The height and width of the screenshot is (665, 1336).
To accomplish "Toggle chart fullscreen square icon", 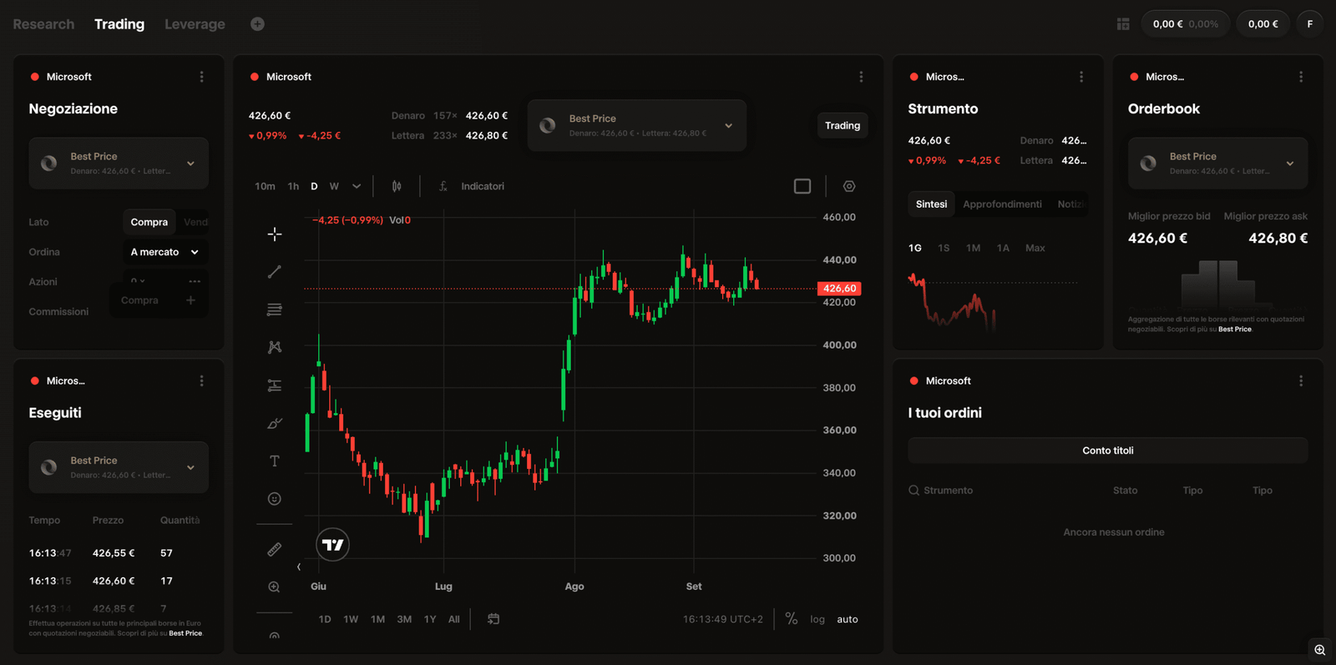I will coord(802,186).
